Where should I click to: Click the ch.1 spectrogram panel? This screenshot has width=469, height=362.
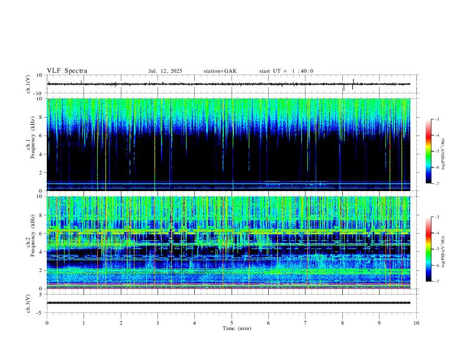(x=229, y=144)
